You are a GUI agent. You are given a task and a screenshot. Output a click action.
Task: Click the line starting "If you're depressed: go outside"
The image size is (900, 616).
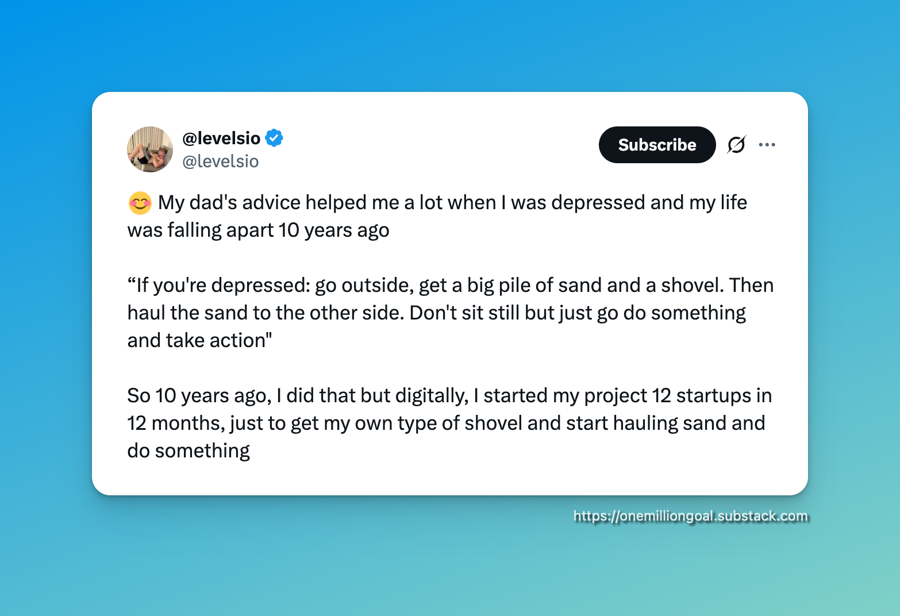(x=451, y=286)
